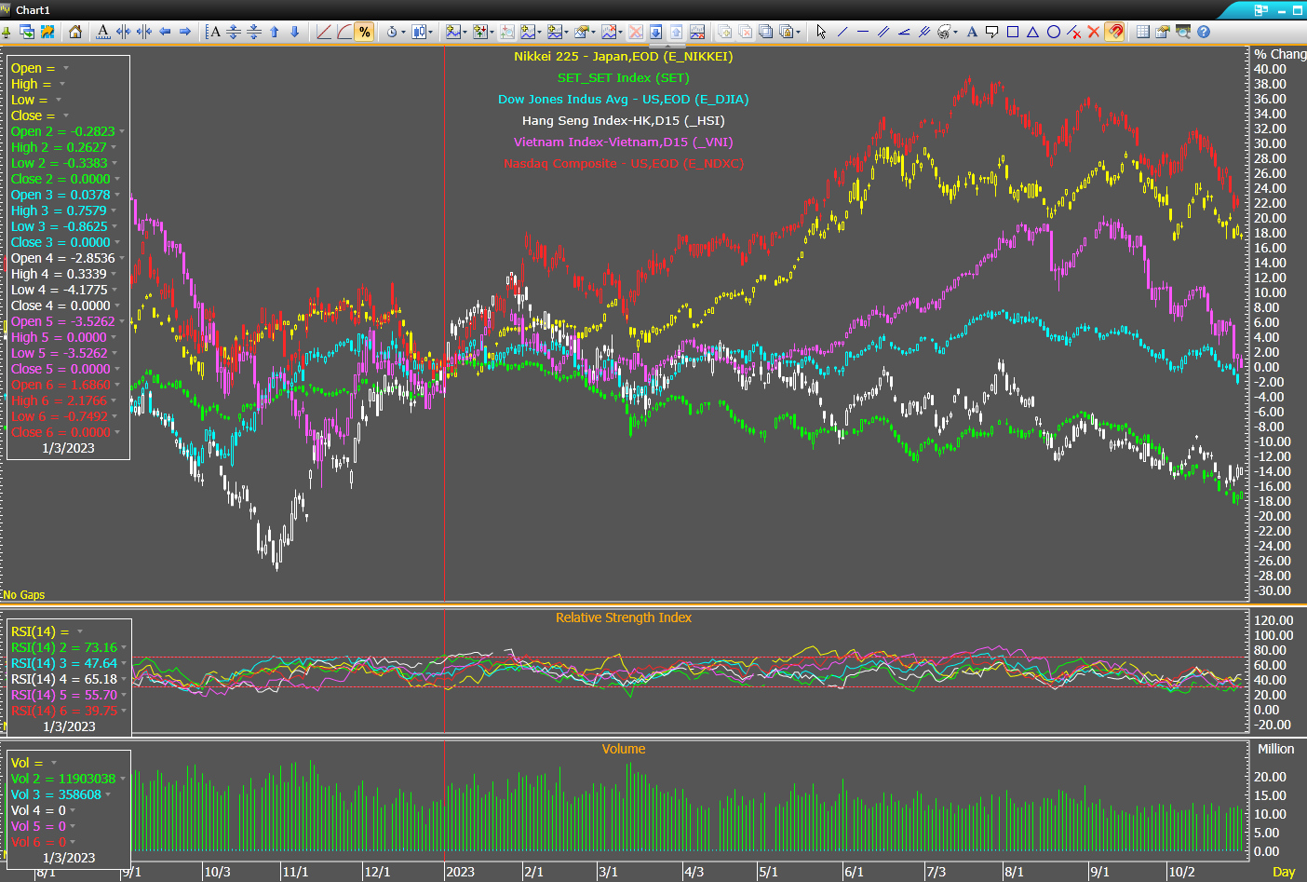Select the Chart1 window tab

tap(33, 10)
